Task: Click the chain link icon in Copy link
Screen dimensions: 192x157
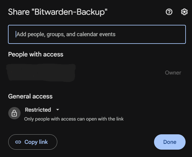Action: 18,142
